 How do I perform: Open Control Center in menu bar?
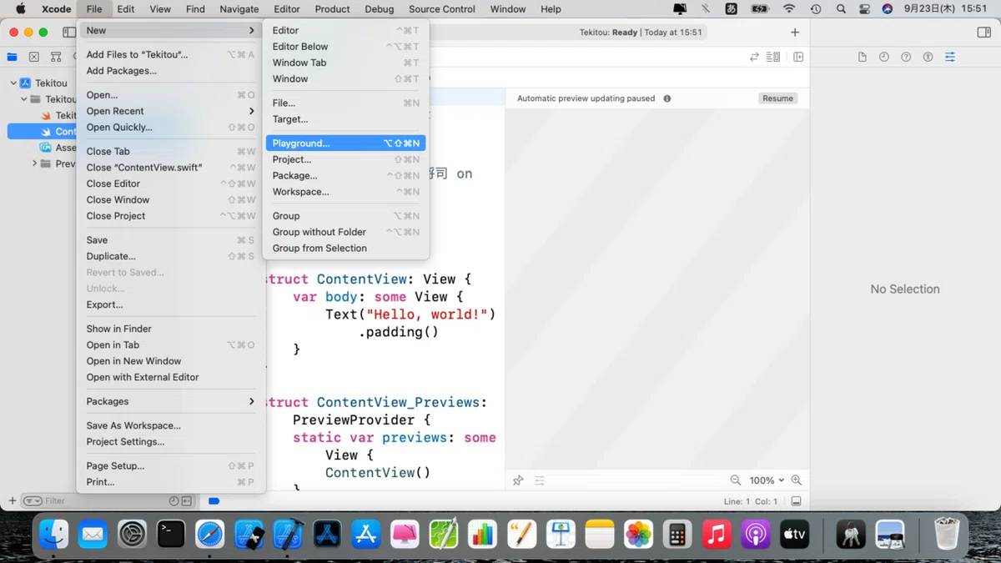coord(864,9)
